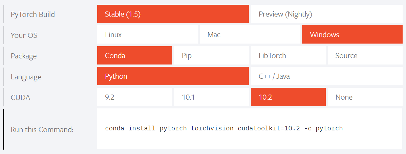Screen dimensions: 406x154
Task: Click the Run this Command label
Action: 42,130
